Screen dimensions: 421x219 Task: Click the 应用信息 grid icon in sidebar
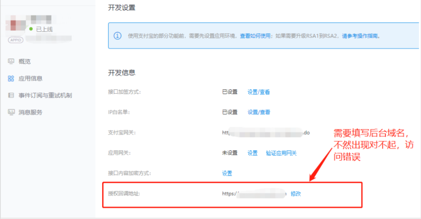[x=11, y=79]
